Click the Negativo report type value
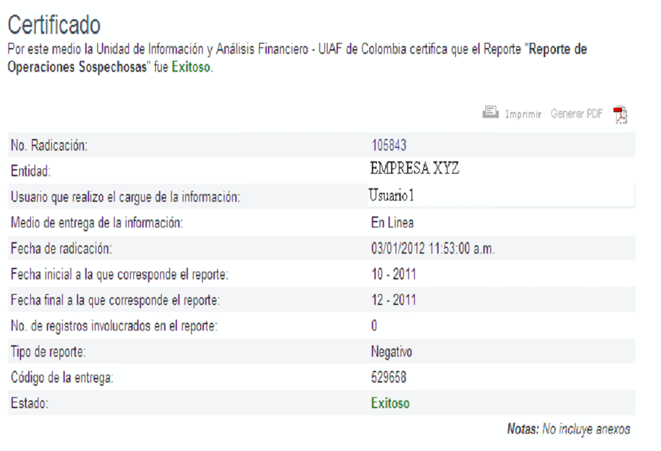 pyautogui.click(x=392, y=352)
